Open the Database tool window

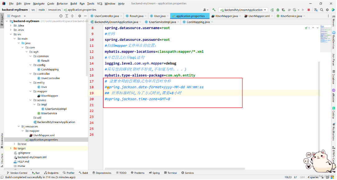pyautogui.click(x=334, y=77)
